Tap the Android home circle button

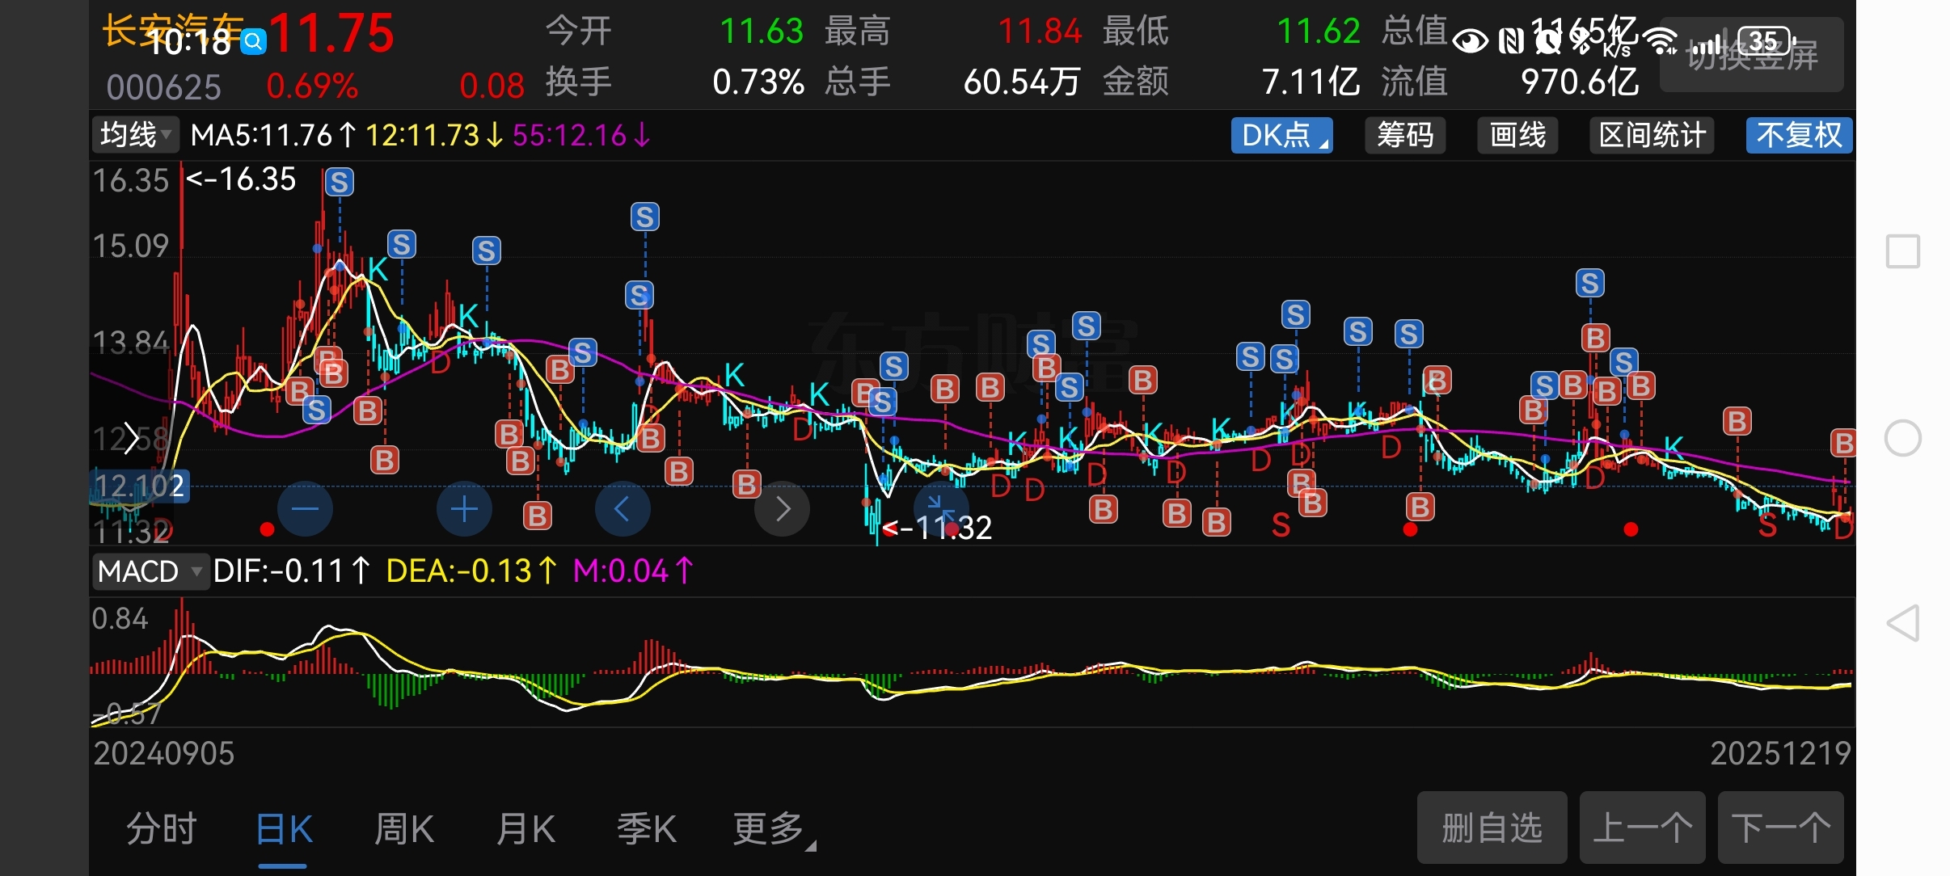click(x=1902, y=438)
